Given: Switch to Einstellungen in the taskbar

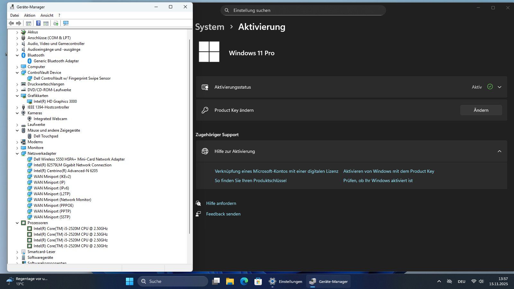Looking at the screenshot, I should (286, 281).
